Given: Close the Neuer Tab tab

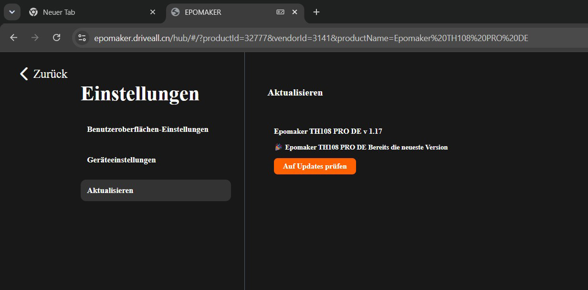Looking at the screenshot, I should 153,12.
